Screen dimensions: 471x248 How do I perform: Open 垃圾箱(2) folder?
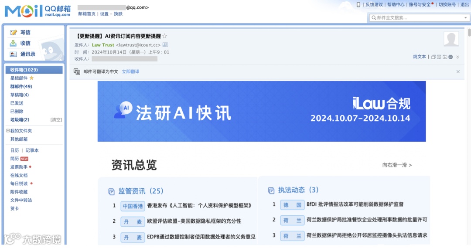(20, 119)
